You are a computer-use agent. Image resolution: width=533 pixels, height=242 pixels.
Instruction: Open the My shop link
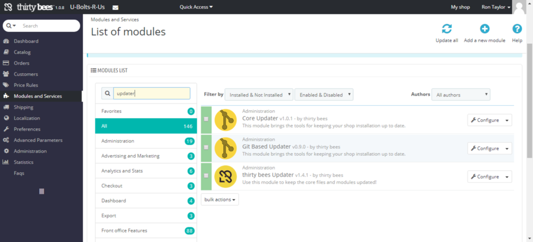(x=462, y=7)
